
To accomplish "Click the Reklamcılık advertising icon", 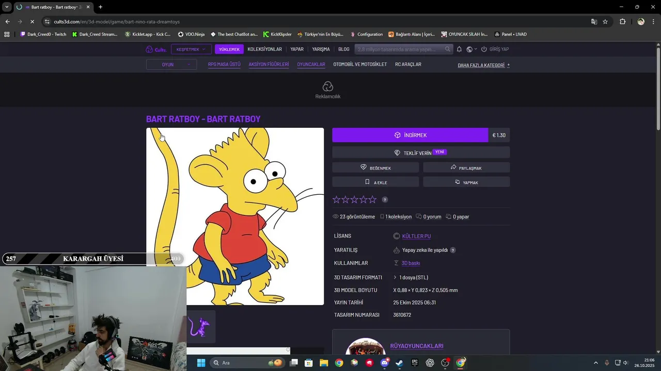I will coord(328,87).
